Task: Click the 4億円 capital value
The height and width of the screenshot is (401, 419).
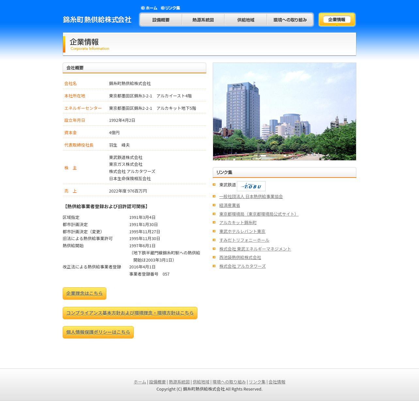Action: pyautogui.click(x=114, y=133)
